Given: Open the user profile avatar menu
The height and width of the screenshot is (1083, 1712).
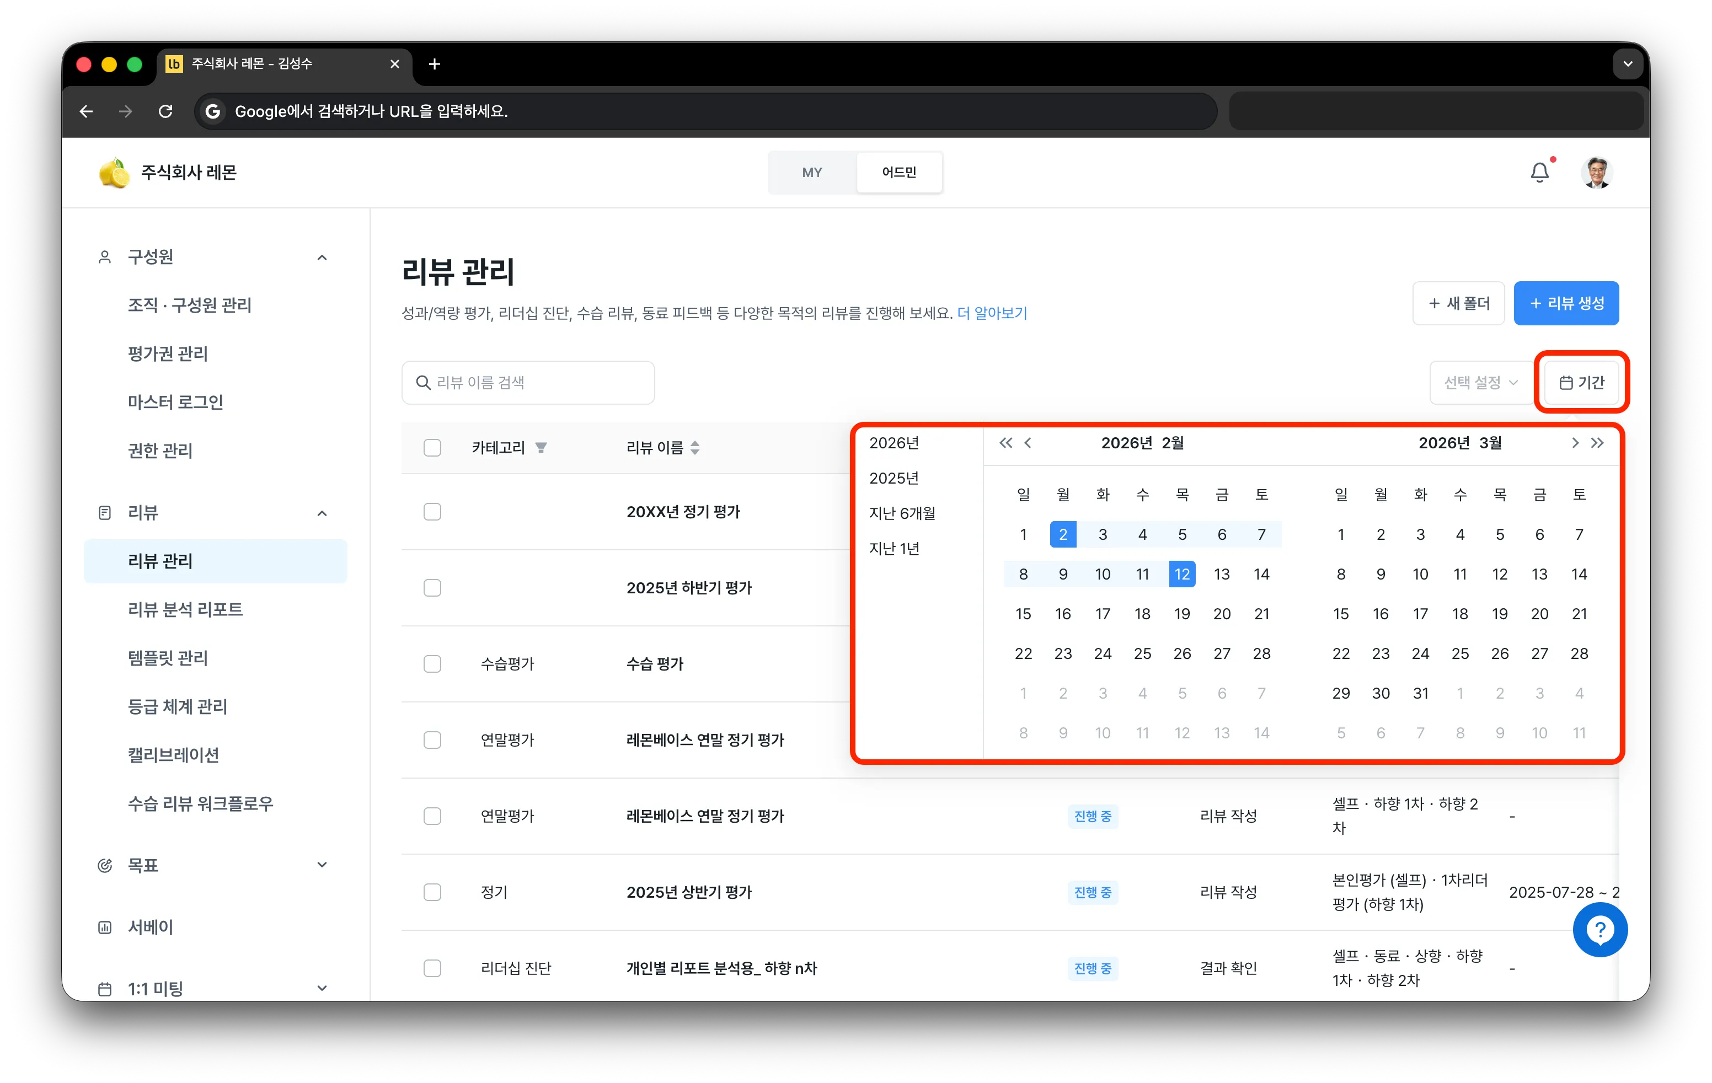Looking at the screenshot, I should point(1596,173).
